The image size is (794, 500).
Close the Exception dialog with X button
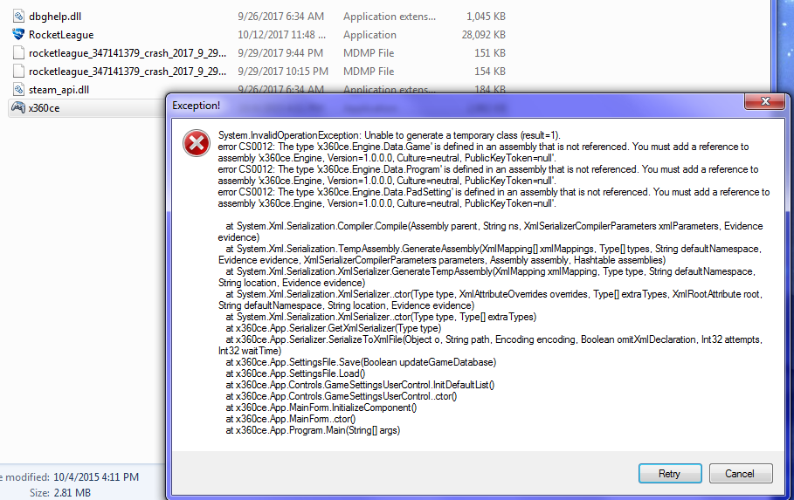(x=765, y=102)
